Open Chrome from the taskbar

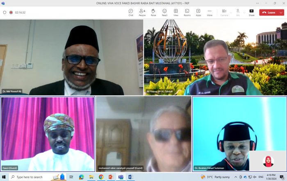(x=101, y=177)
